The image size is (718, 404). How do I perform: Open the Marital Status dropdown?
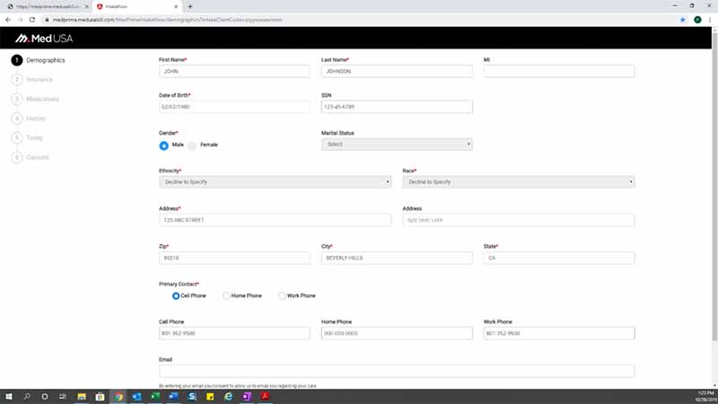click(x=397, y=145)
